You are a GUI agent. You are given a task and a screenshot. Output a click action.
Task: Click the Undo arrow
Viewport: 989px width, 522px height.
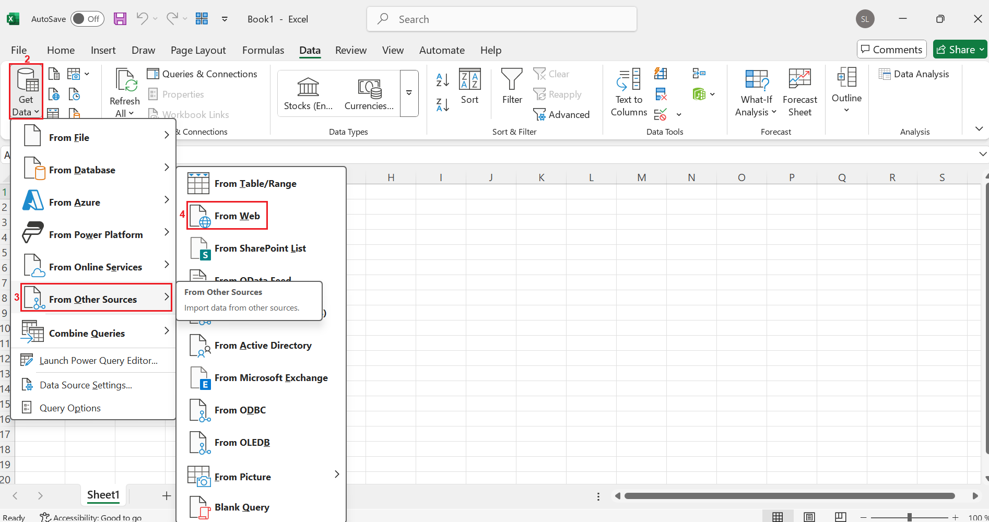pyautogui.click(x=142, y=18)
